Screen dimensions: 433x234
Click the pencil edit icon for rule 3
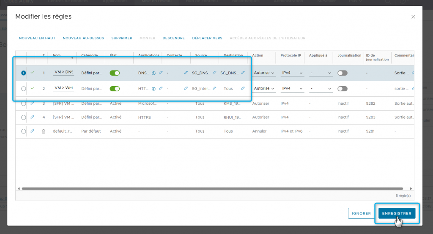33,103
